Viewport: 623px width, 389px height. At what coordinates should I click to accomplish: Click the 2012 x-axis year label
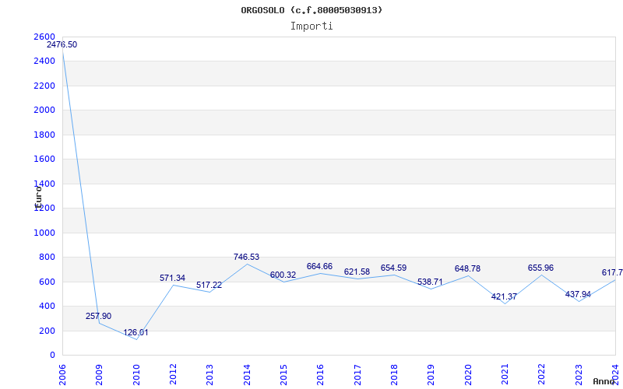[173, 375]
